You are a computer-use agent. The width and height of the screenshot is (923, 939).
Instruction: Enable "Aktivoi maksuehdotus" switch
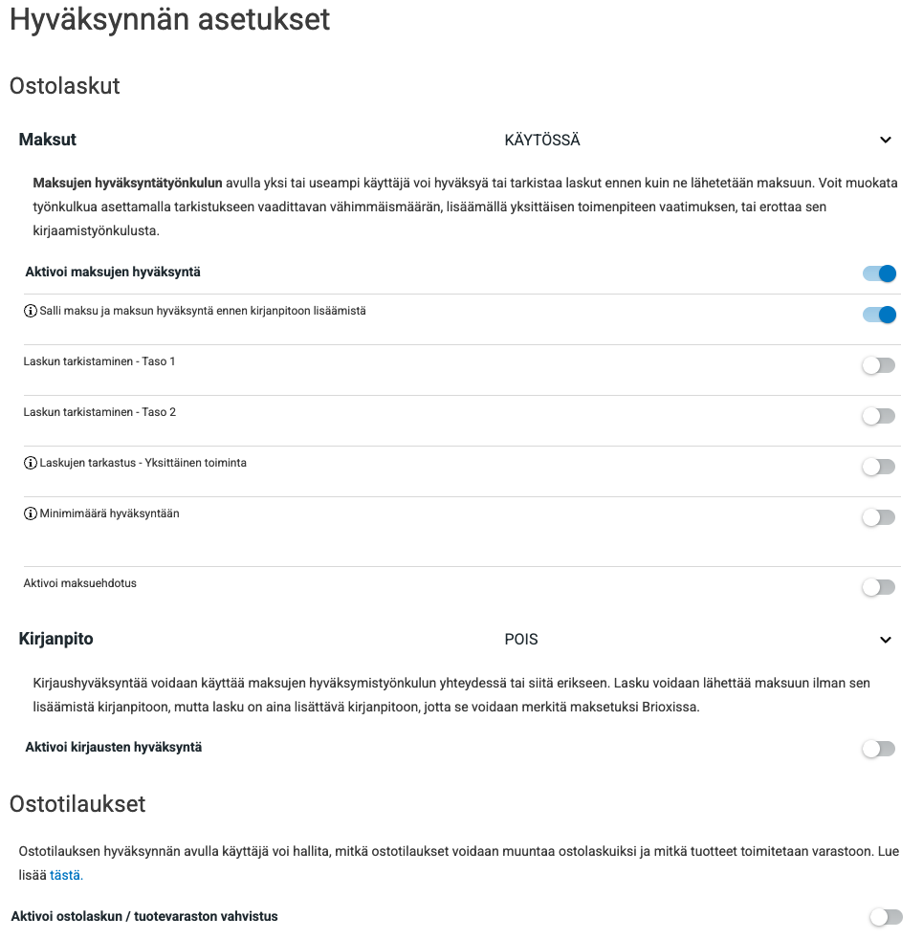tap(879, 587)
